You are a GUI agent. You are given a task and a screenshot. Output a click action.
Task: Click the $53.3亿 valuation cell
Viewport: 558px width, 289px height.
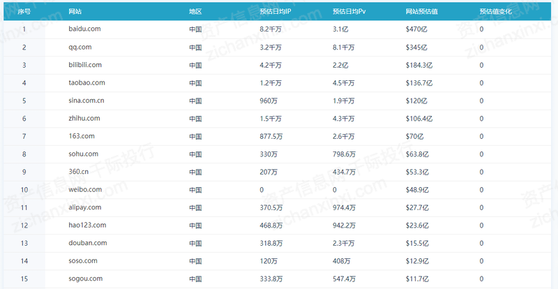417,172
